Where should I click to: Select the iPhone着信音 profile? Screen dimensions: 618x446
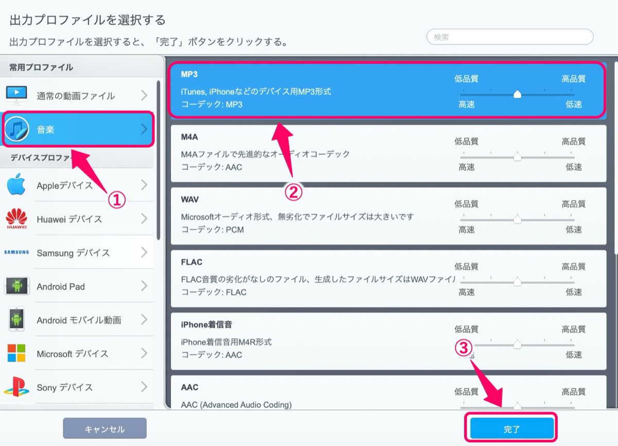tap(388, 341)
